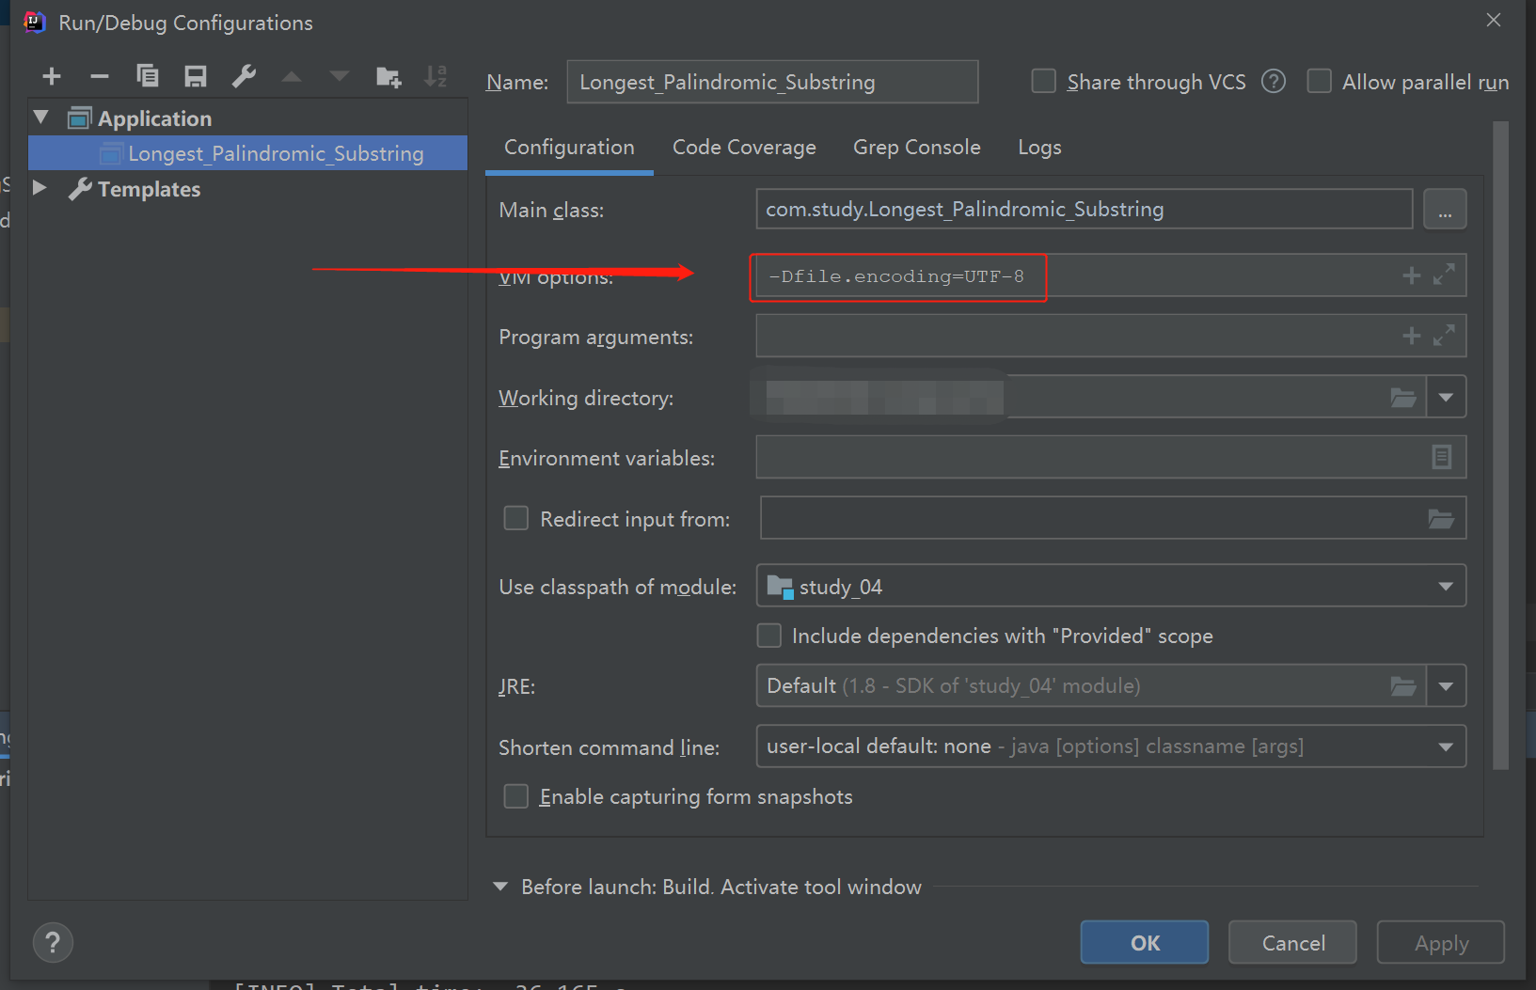
Task: Collapse the Before launch section
Action: [500, 887]
